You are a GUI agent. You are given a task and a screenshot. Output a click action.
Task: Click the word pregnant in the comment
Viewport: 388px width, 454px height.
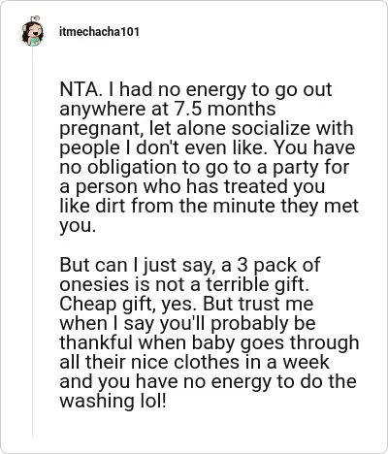pos(101,129)
